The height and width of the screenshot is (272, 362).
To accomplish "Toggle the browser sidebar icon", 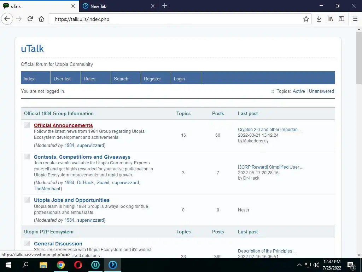I will pos(341,19).
